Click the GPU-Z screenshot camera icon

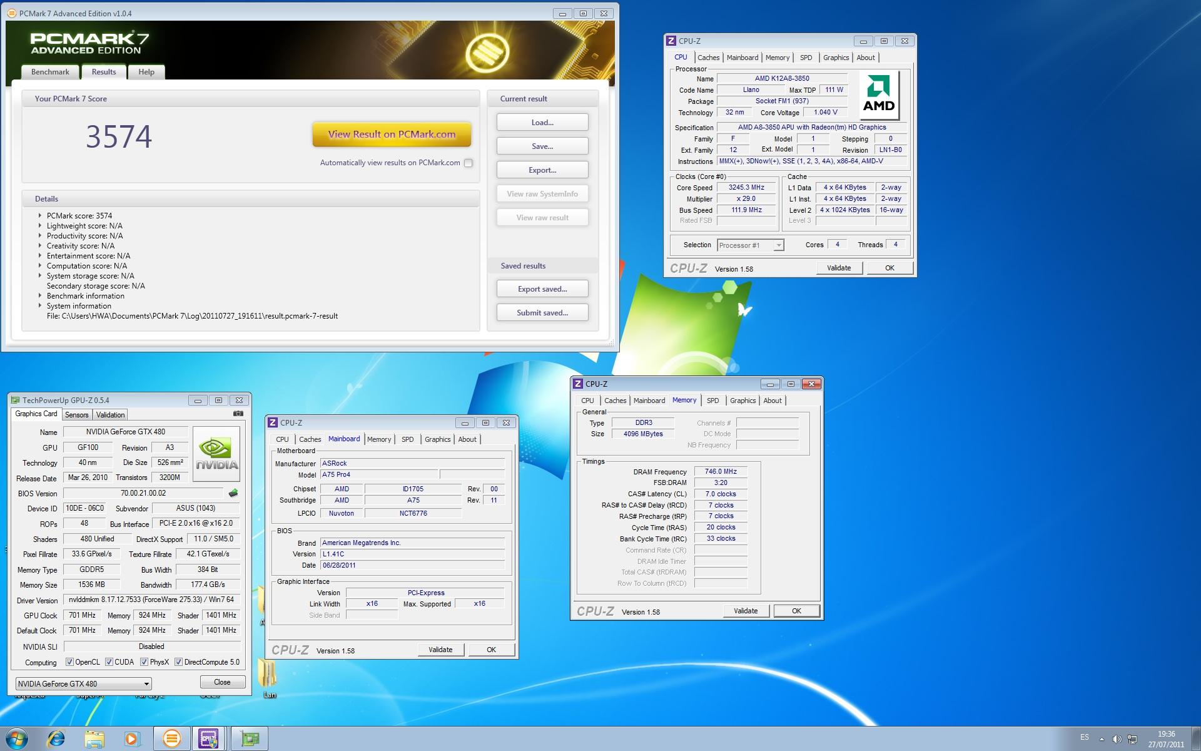coord(238,414)
